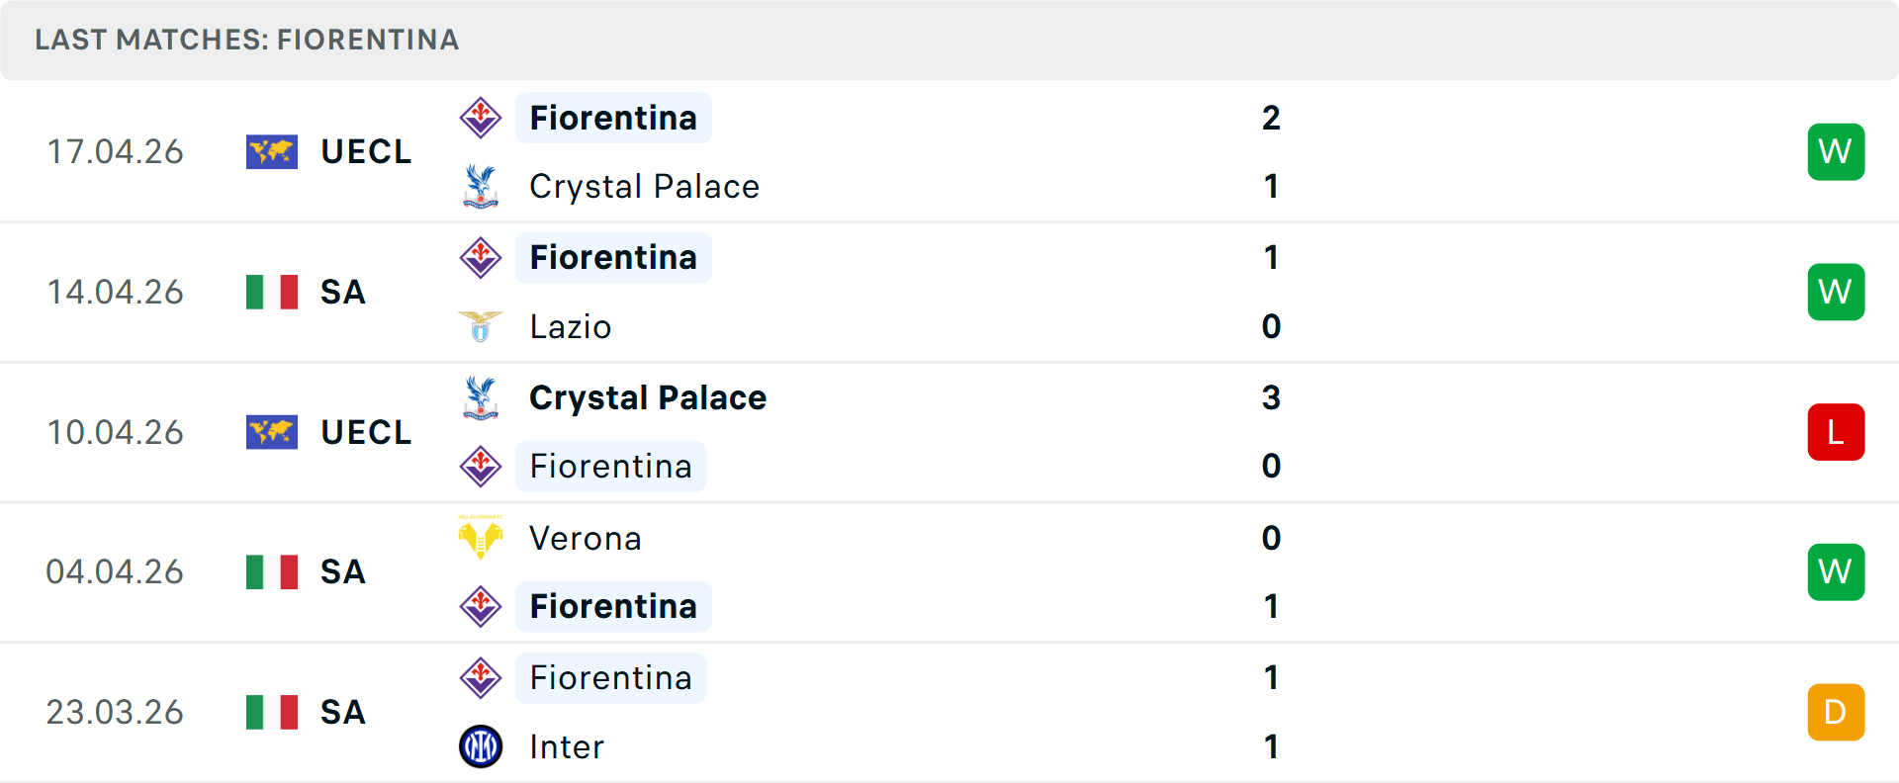Viewport: 1899px width, 783px height.
Task: Click Fiorentina crest in 17.04.26 match
Action: tap(481, 118)
